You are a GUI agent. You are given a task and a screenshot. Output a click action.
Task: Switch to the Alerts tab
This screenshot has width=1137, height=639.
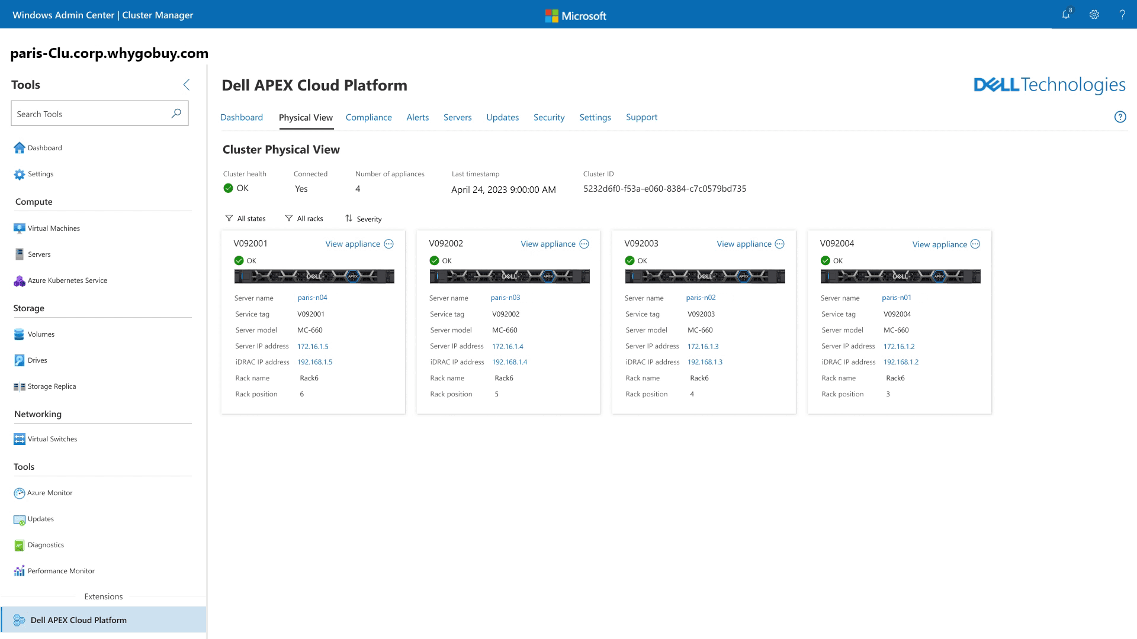click(x=417, y=117)
